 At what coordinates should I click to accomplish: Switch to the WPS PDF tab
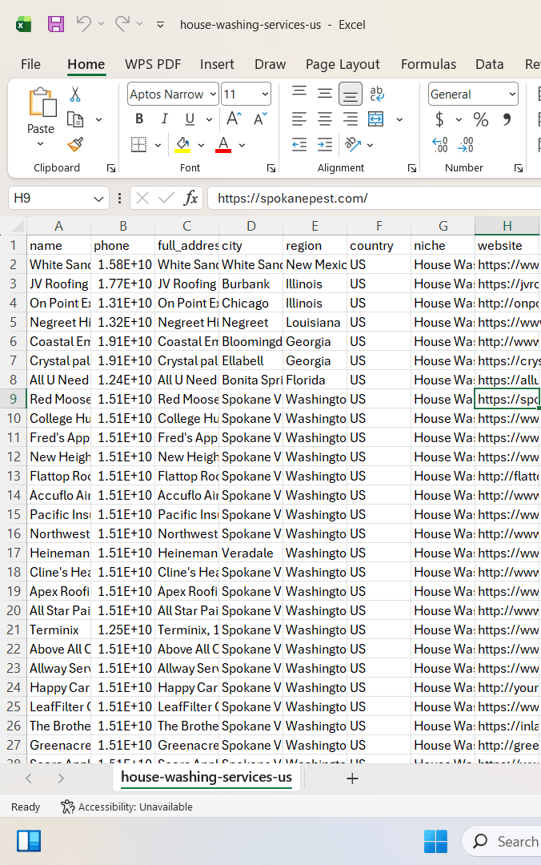[x=153, y=65]
